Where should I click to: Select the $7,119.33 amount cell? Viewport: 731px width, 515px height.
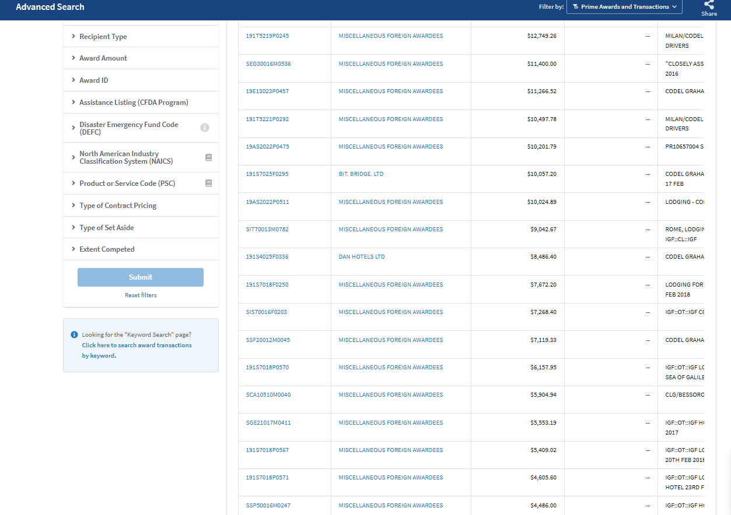pos(517,344)
